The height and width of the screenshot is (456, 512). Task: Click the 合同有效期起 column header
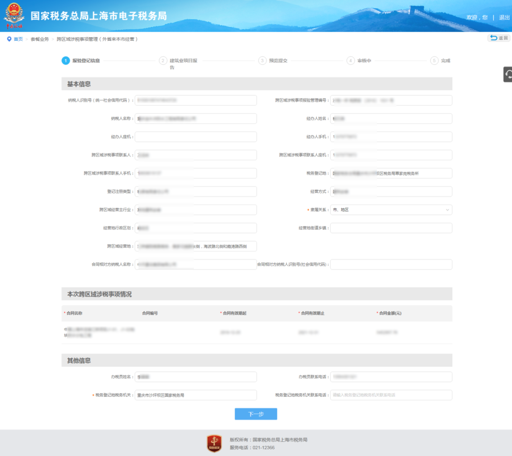[235, 313]
